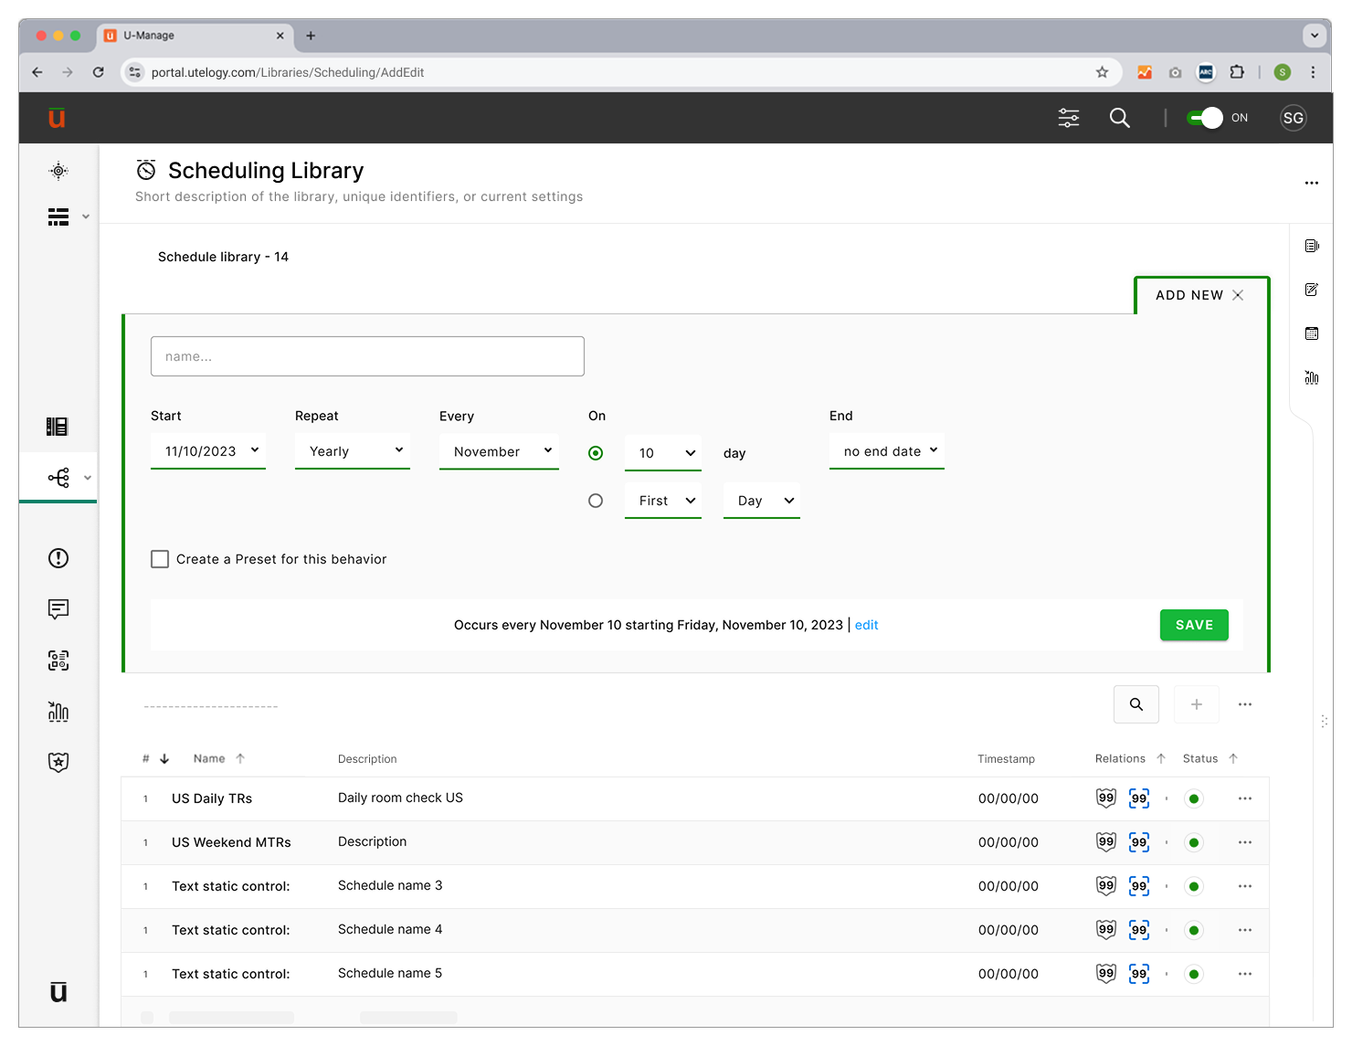Toggle the ON switch in header
Screen dimensions: 1352x1046
(x=1205, y=118)
